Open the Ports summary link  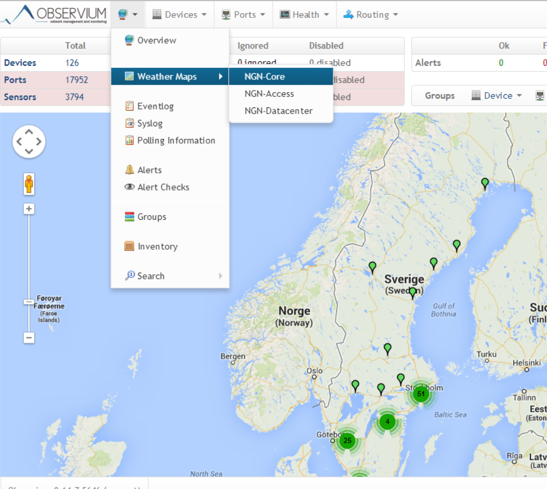(x=15, y=80)
